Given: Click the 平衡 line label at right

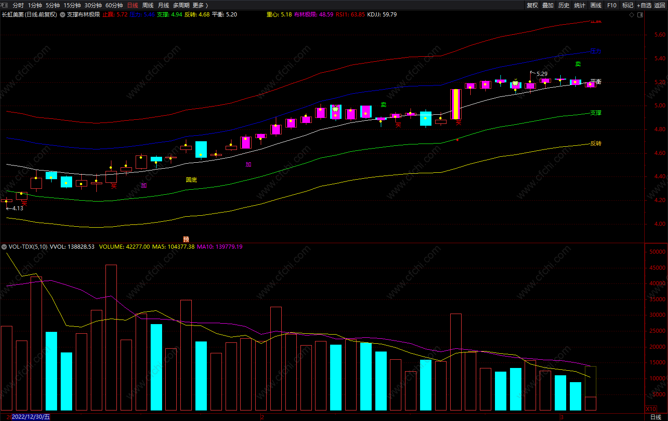Looking at the screenshot, I should coord(596,82).
